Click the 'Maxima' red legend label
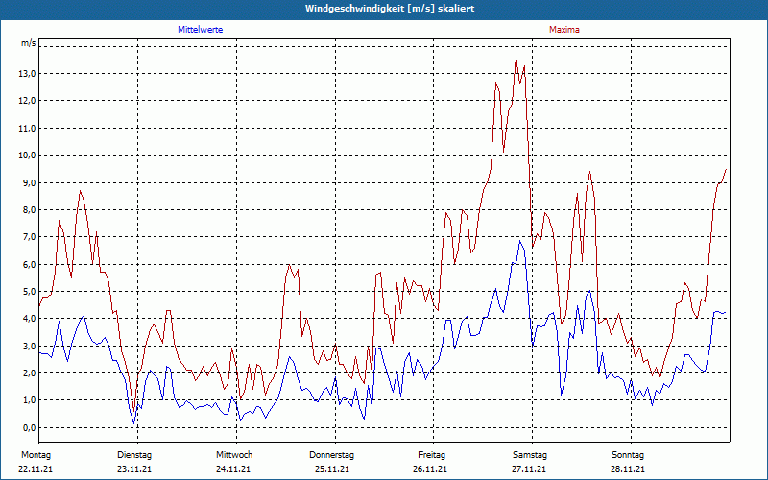Screen dimensions: 768x480 pyautogui.click(x=564, y=30)
